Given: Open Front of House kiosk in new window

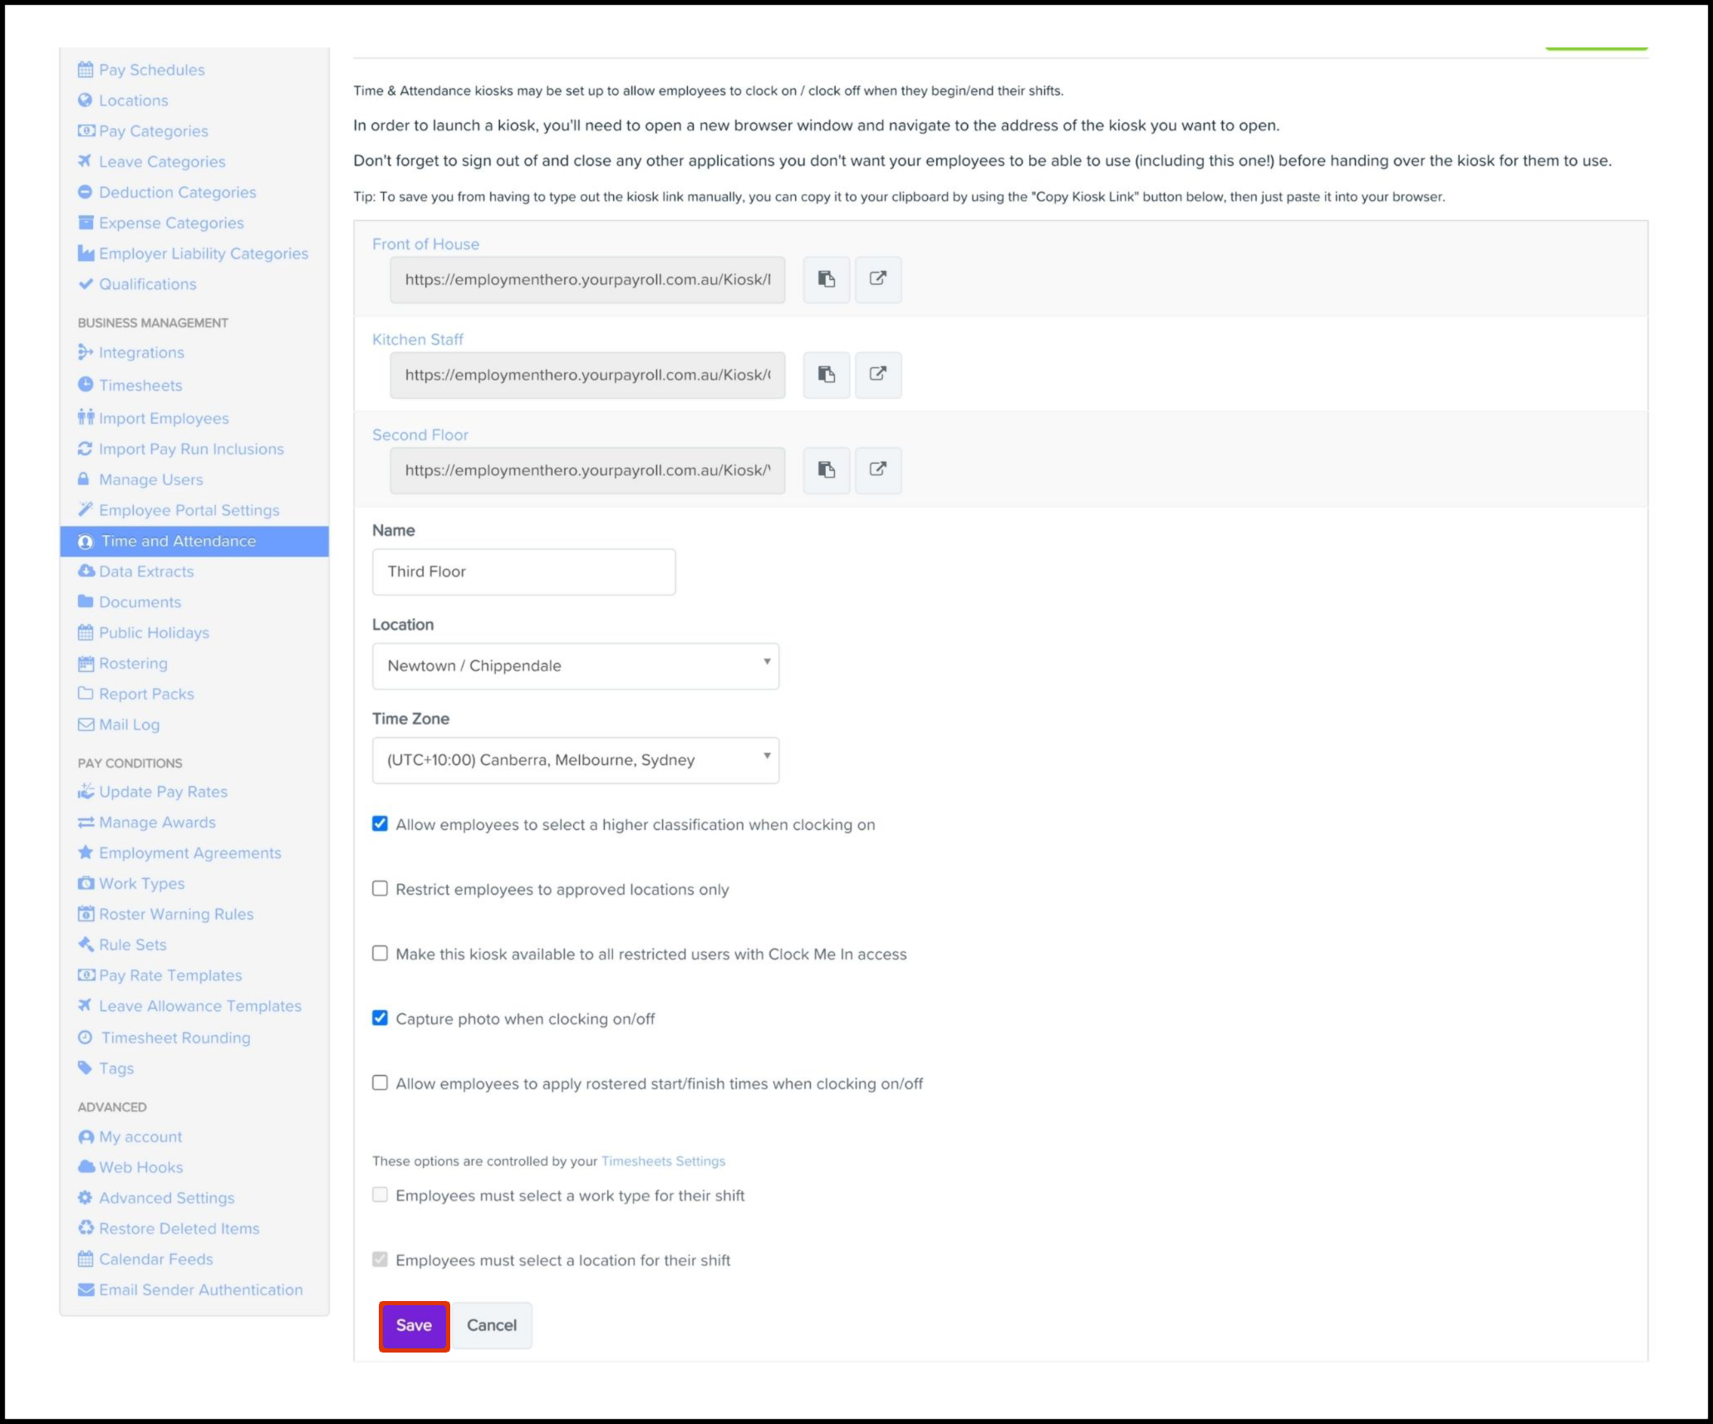Looking at the screenshot, I should point(877,279).
